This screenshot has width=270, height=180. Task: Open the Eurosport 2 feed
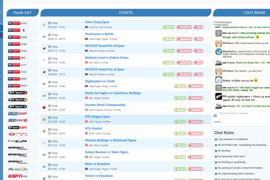point(18,120)
